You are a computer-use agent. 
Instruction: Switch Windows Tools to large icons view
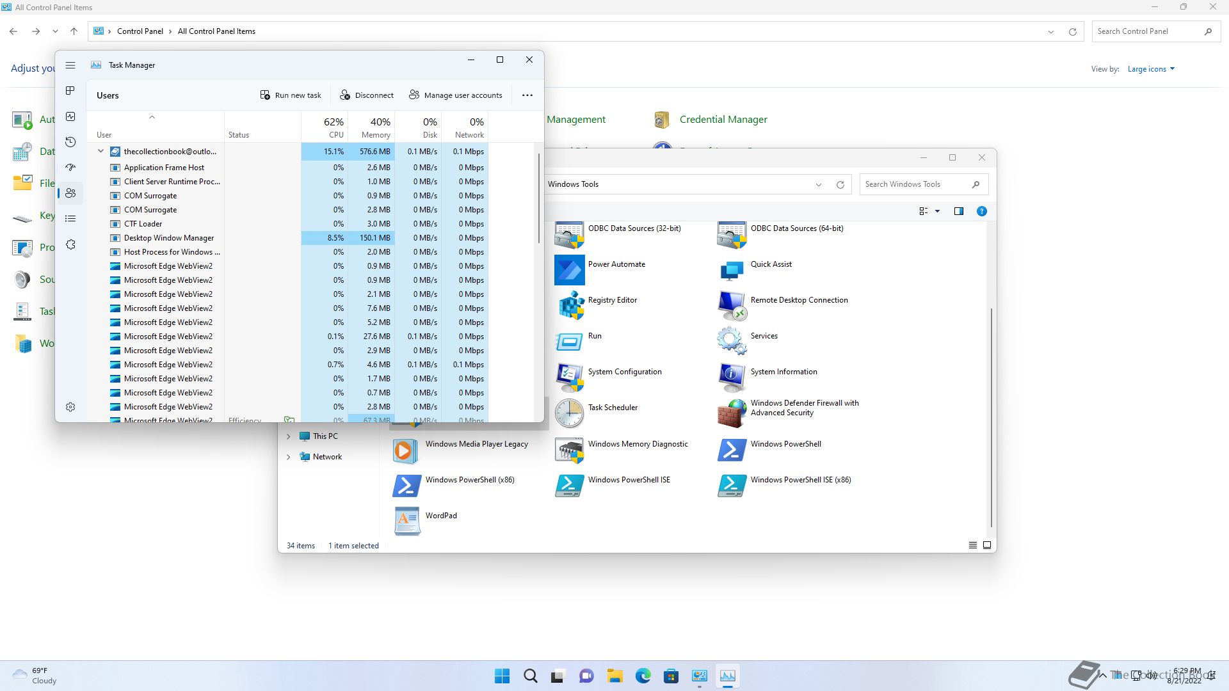[986, 545]
